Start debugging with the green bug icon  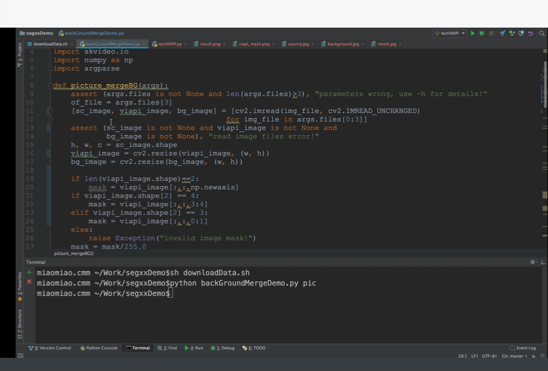pos(482,33)
